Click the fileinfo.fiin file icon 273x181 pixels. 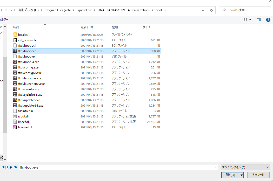[15, 111]
